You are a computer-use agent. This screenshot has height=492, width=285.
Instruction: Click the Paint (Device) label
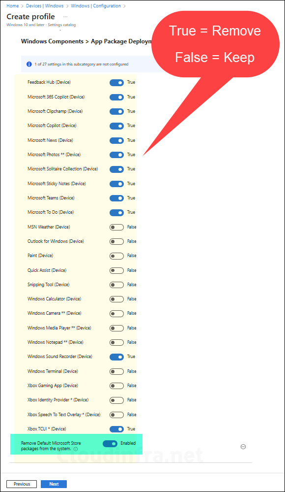point(40,256)
